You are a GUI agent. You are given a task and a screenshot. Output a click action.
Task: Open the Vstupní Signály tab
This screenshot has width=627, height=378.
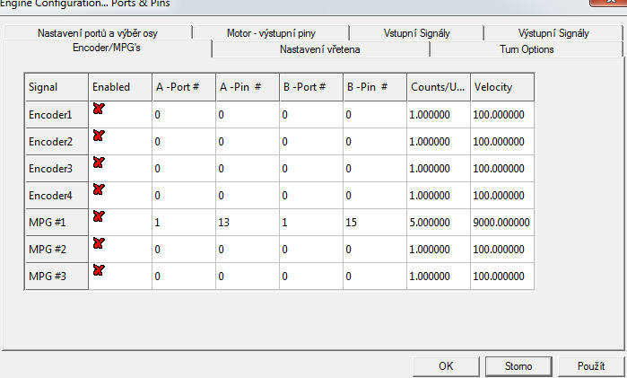pyautogui.click(x=416, y=33)
